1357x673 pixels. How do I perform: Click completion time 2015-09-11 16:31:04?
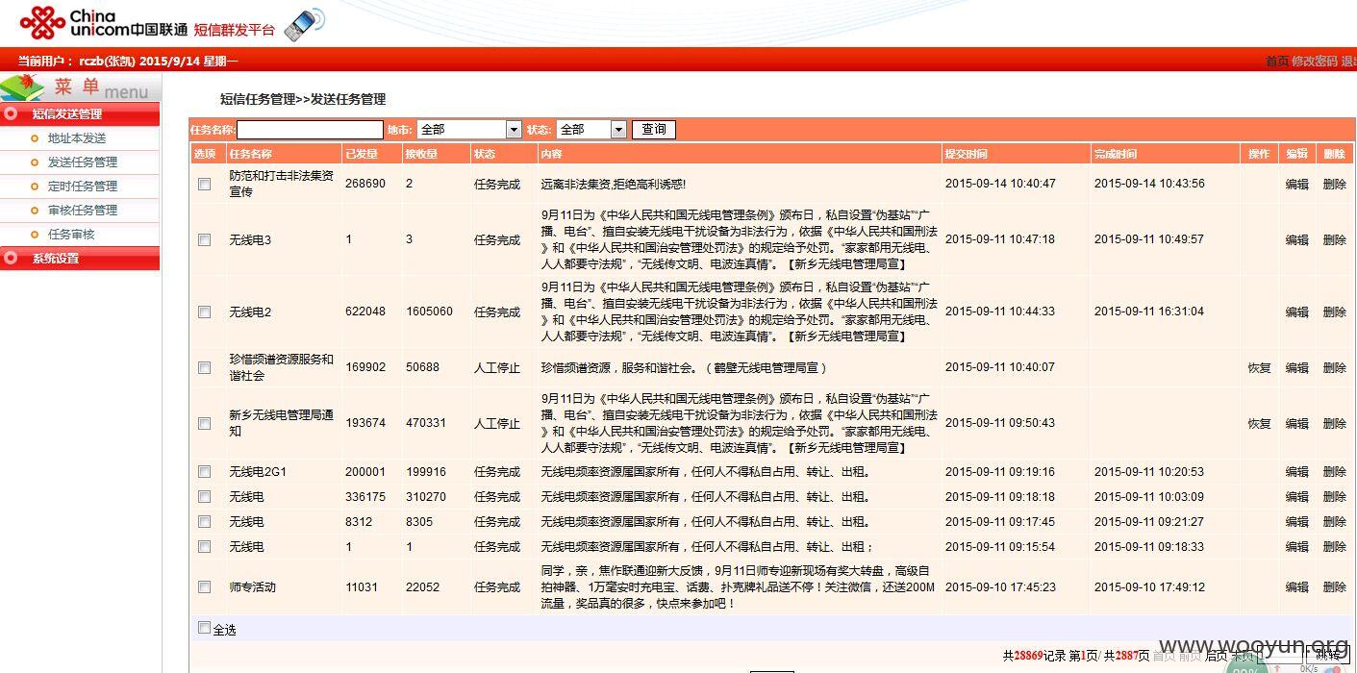pyautogui.click(x=1149, y=312)
